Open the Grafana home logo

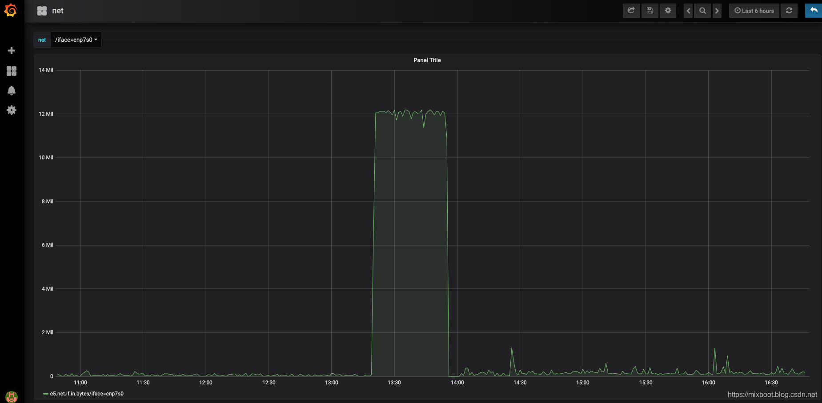(11, 10)
